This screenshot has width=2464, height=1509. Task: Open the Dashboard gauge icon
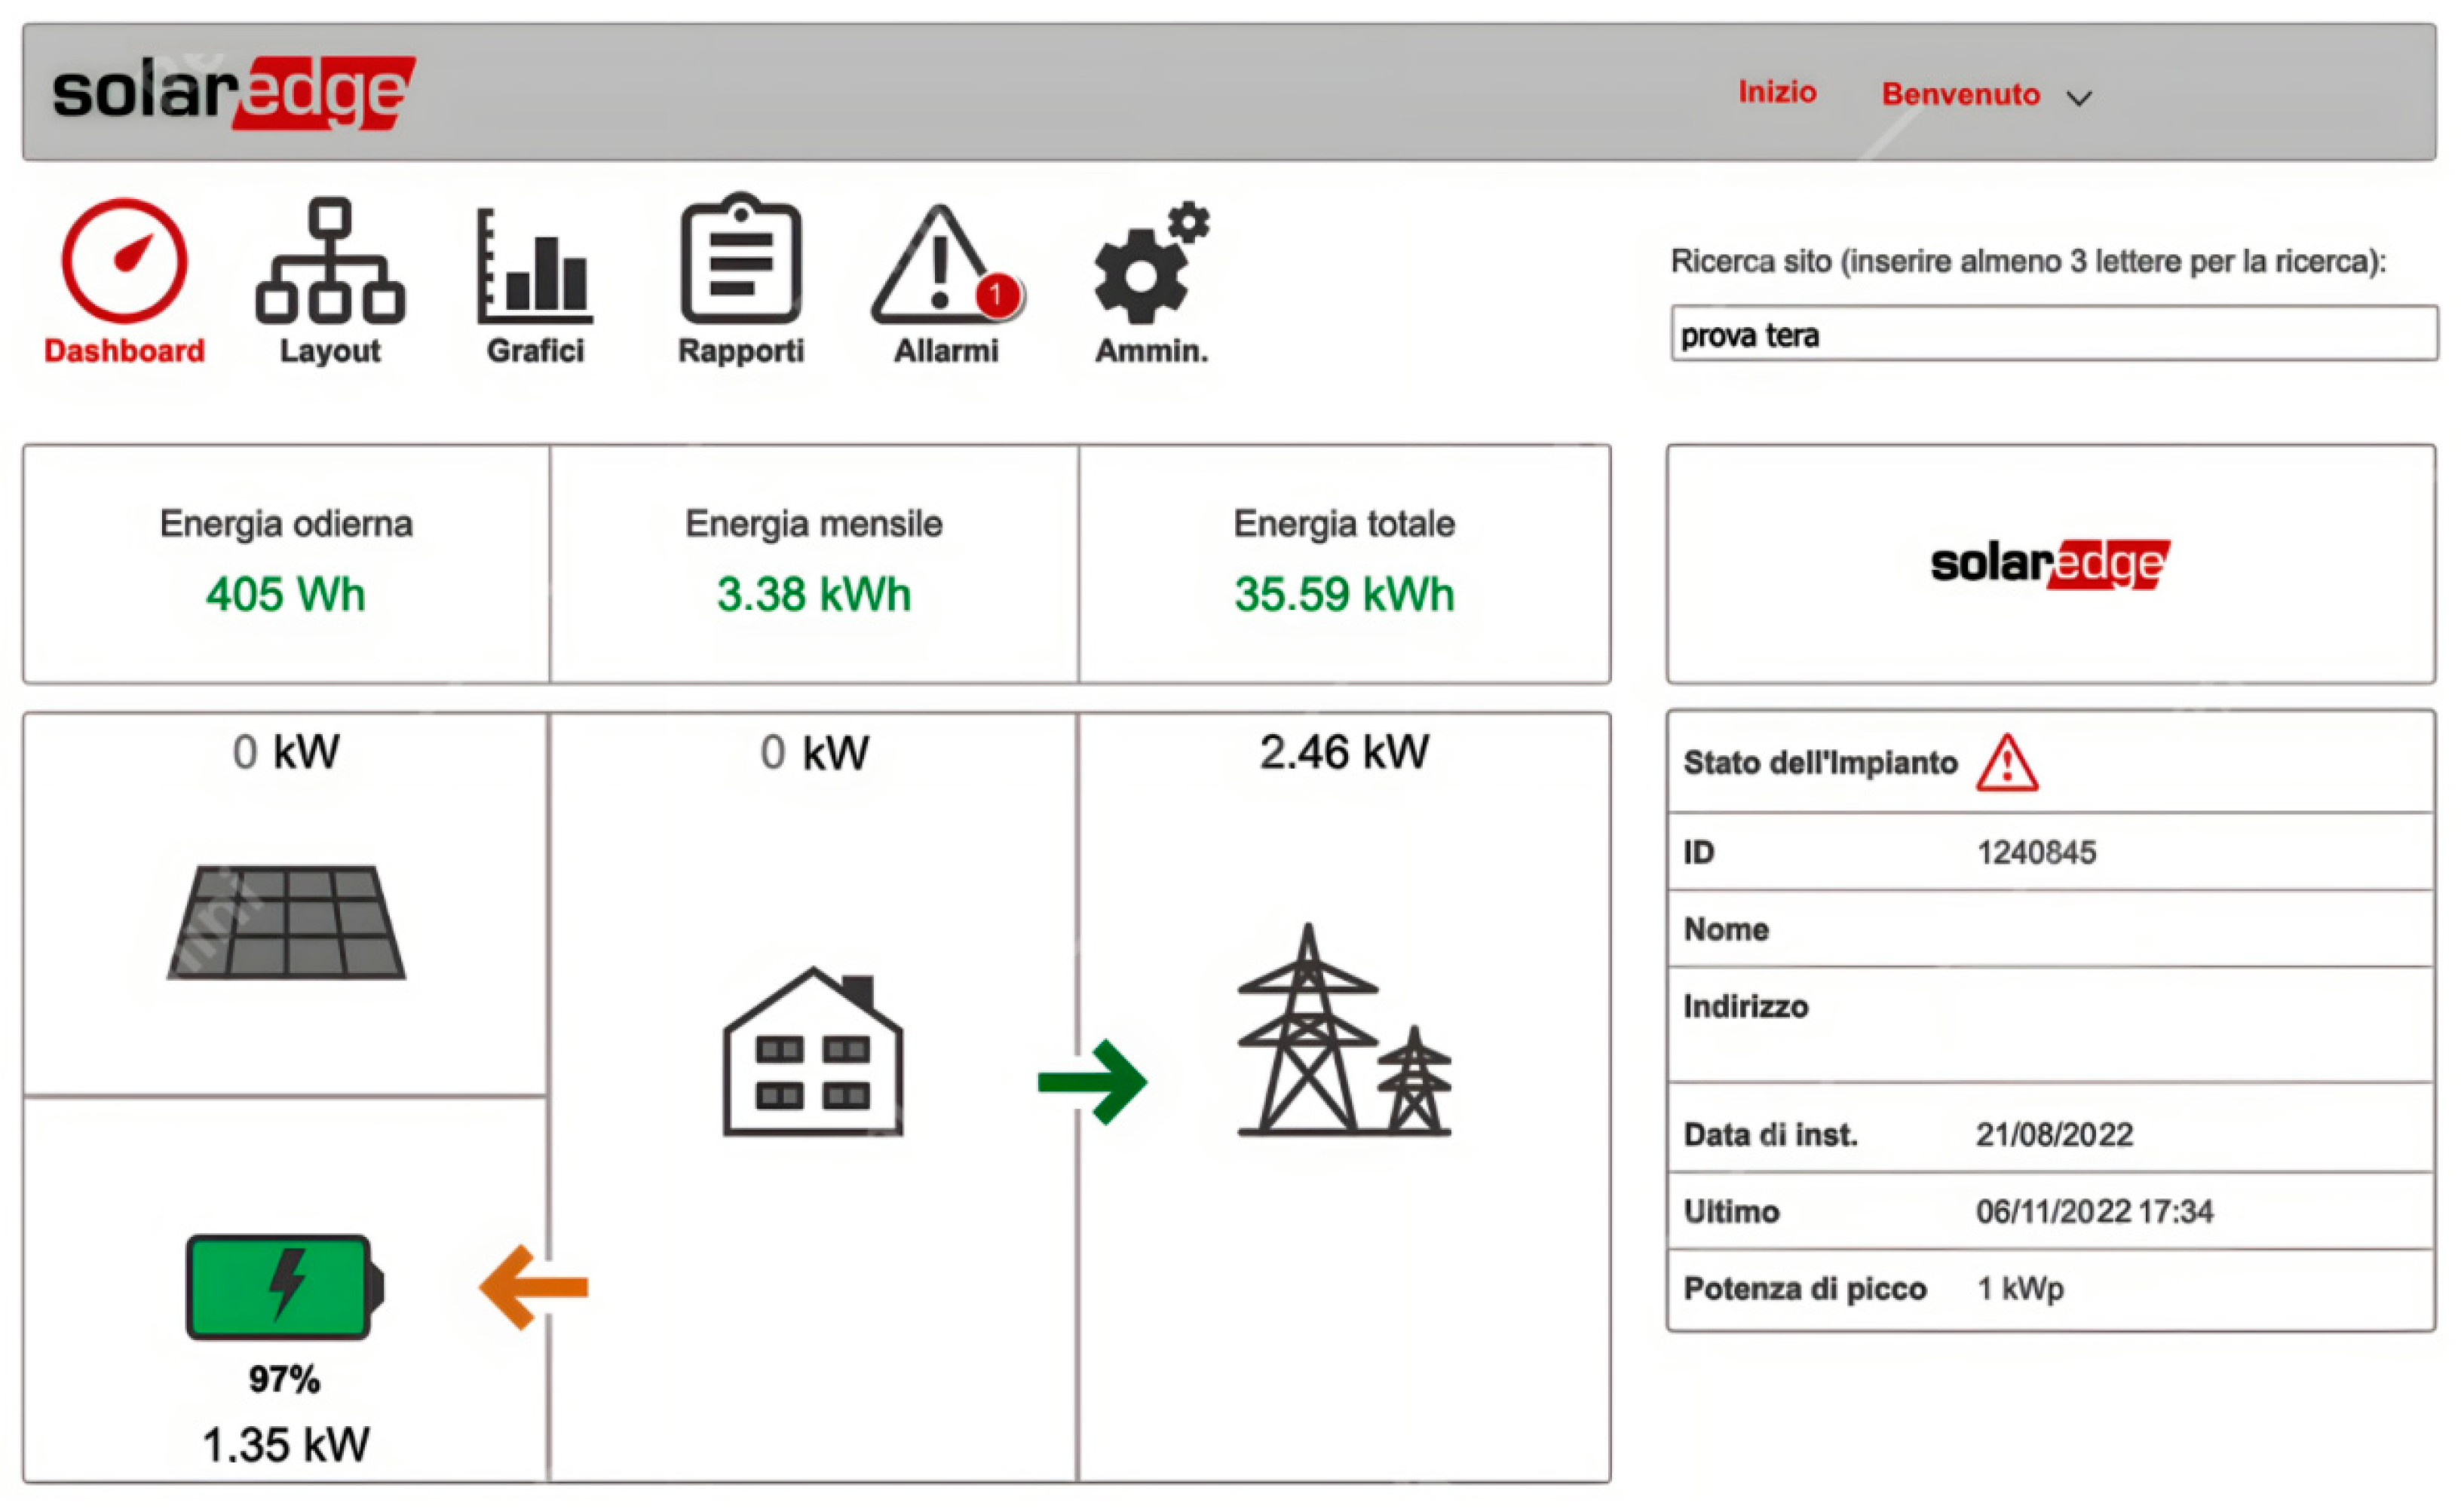click(124, 261)
